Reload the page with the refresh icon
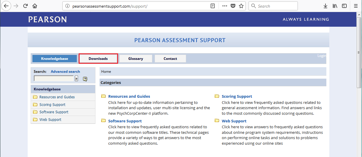 [x=25, y=6]
